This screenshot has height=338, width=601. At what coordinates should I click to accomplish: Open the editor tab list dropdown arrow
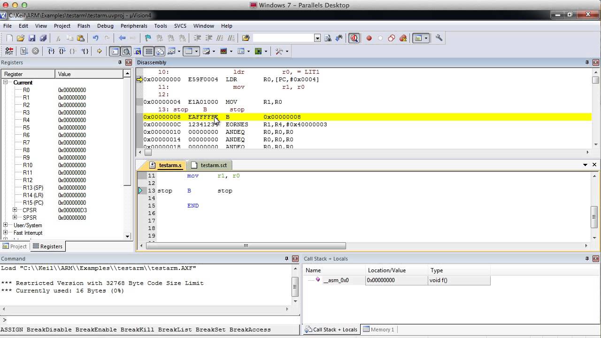[x=585, y=165]
